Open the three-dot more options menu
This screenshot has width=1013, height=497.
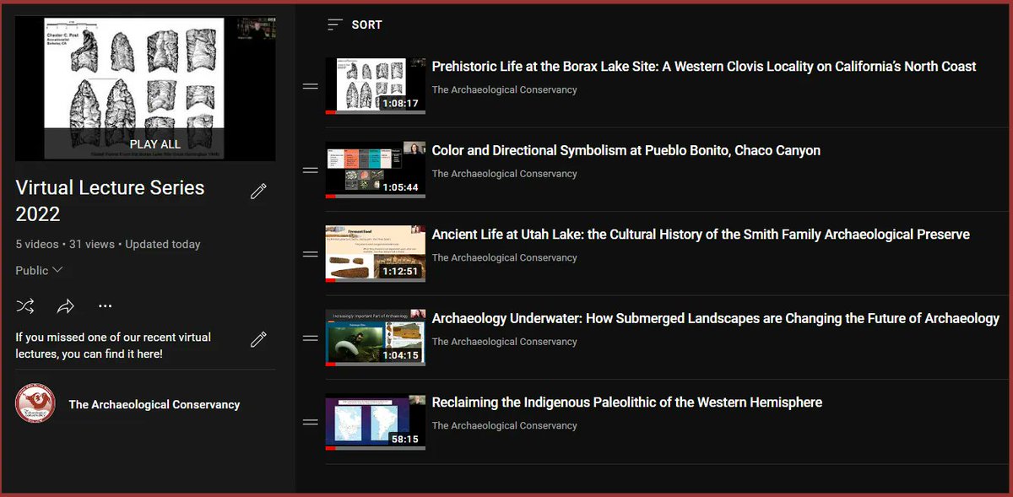pyautogui.click(x=105, y=306)
